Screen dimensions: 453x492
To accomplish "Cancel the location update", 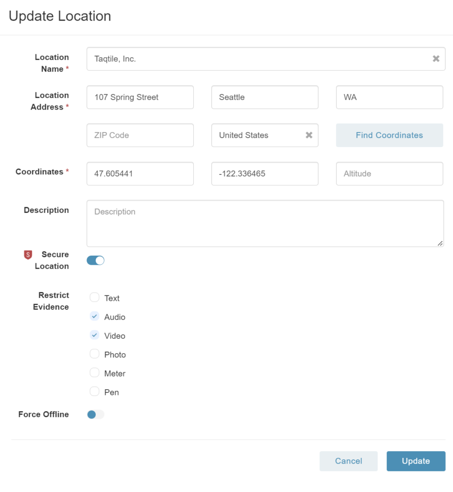I will pos(348,461).
